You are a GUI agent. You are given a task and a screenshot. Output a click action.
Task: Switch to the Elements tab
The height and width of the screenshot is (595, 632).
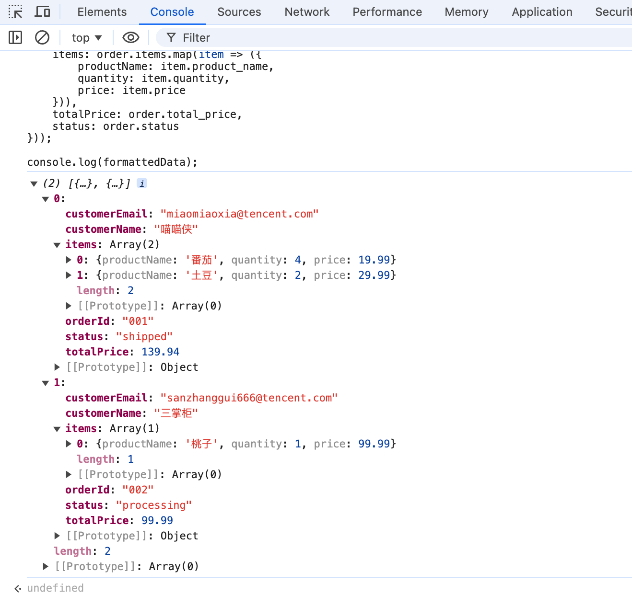click(x=102, y=12)
